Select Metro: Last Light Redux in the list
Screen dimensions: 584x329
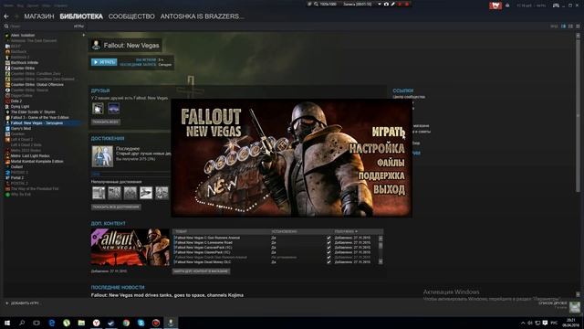click(x=30, y=156)
